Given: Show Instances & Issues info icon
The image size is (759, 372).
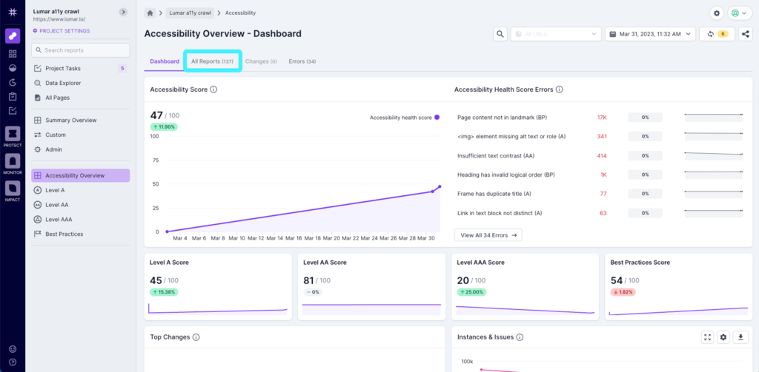Looking at the screenshot, I should [520, 337].
